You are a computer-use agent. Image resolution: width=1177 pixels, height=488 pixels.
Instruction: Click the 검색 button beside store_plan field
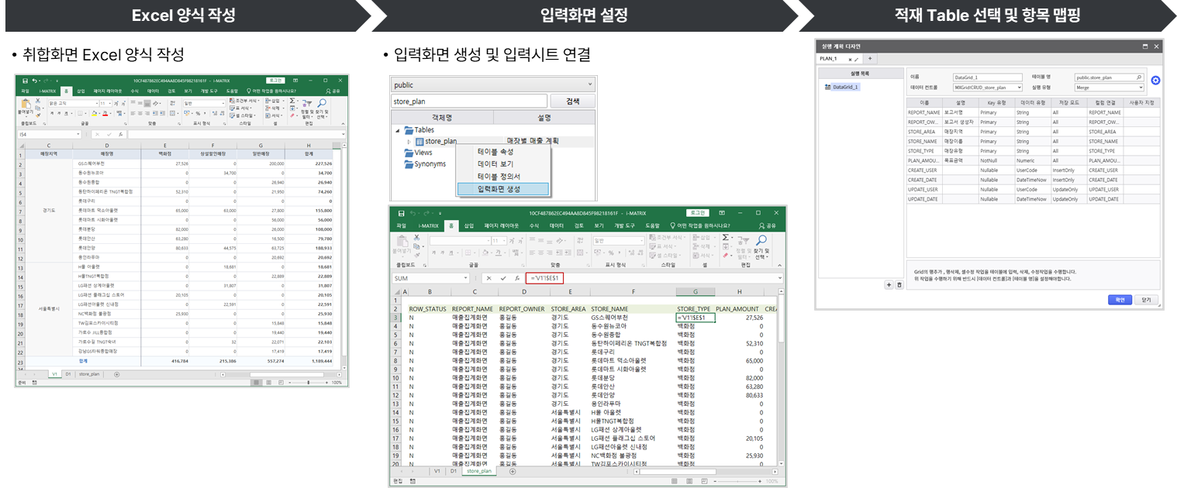572,101
